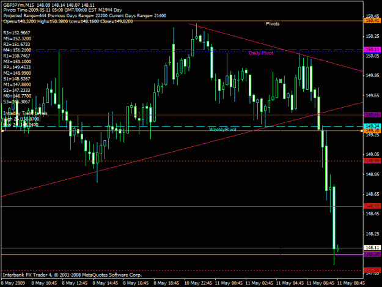Image resolution: width=382 pixels, height=287 pixels.
Task: Select the red 147.88 price label
Action: [x=372, y=270]
